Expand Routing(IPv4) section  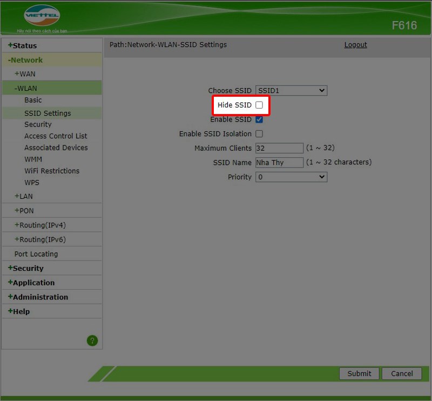tap(40, 225)
